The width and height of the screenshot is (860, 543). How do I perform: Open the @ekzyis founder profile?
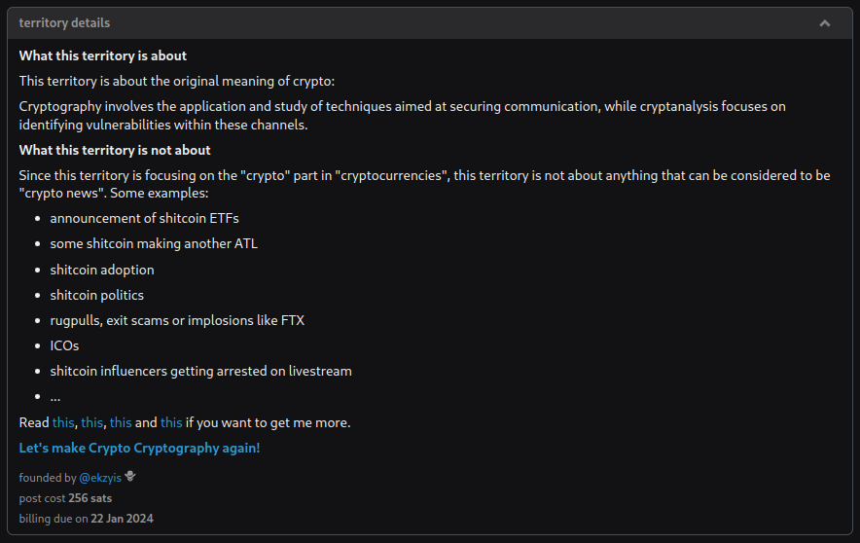click(100, 478)
